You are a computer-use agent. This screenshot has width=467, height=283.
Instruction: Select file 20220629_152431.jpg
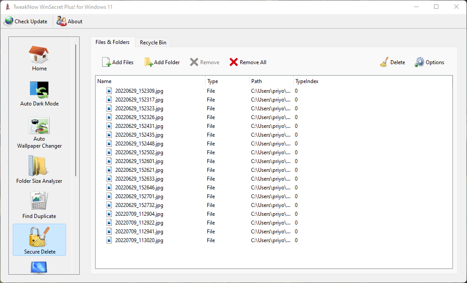tap(139, 126)
